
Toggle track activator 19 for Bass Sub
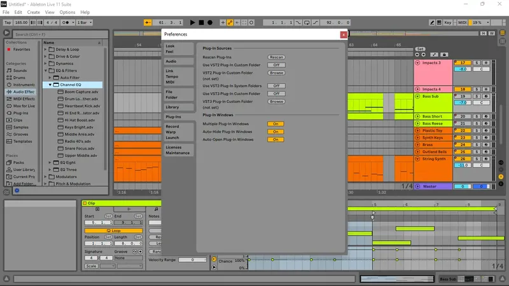point(463,97)
